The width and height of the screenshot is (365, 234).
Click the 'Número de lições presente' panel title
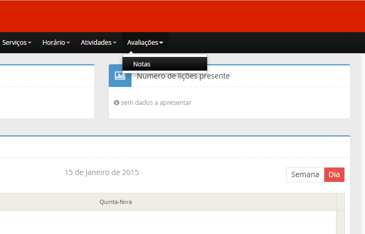pyautogui.click(x=183, y=76)
